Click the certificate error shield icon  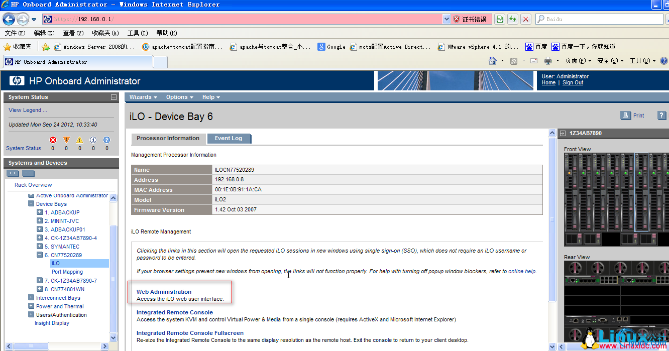456,19
